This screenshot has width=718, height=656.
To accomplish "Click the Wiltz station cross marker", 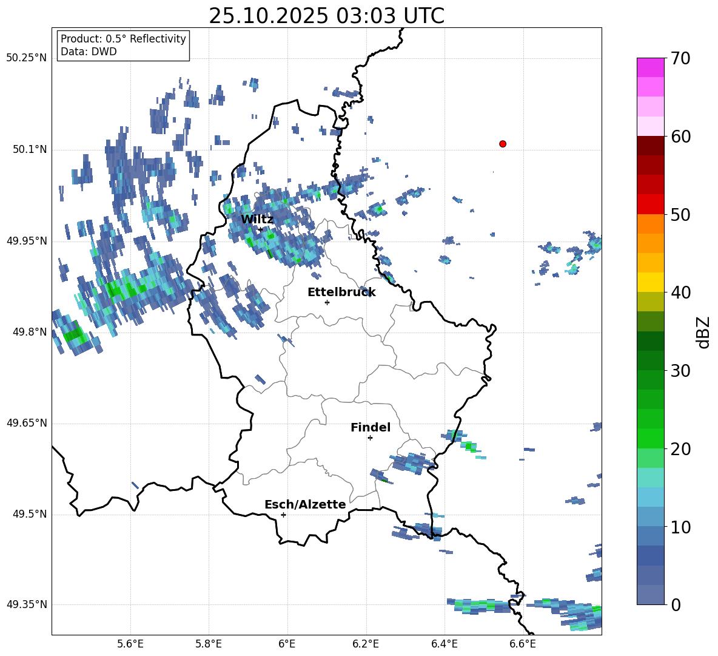I will pos(261,229).
